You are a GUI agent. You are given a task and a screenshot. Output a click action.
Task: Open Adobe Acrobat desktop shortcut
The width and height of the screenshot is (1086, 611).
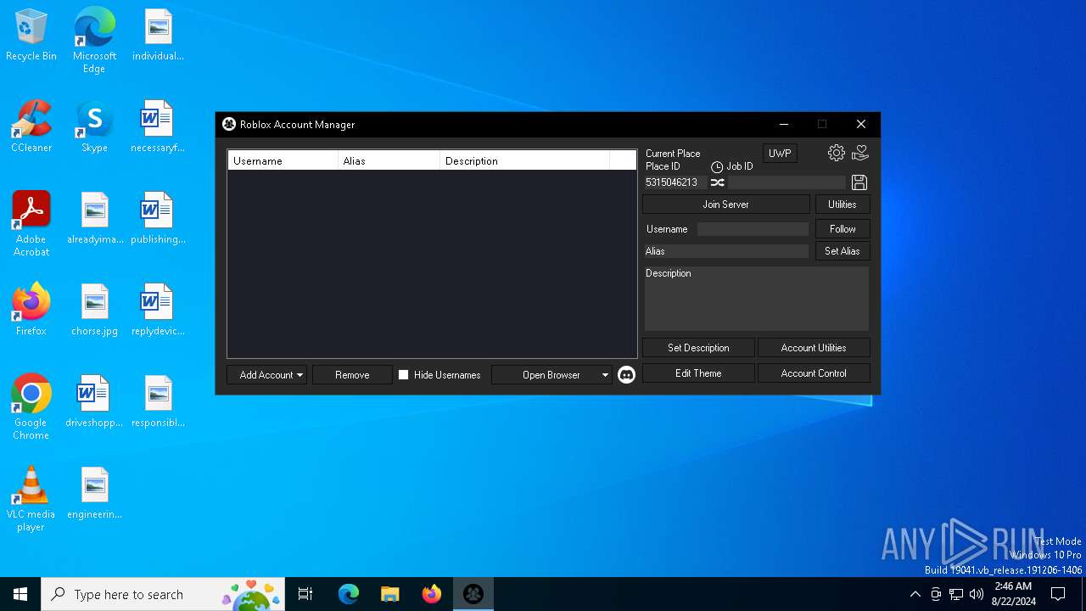[31, 224]
